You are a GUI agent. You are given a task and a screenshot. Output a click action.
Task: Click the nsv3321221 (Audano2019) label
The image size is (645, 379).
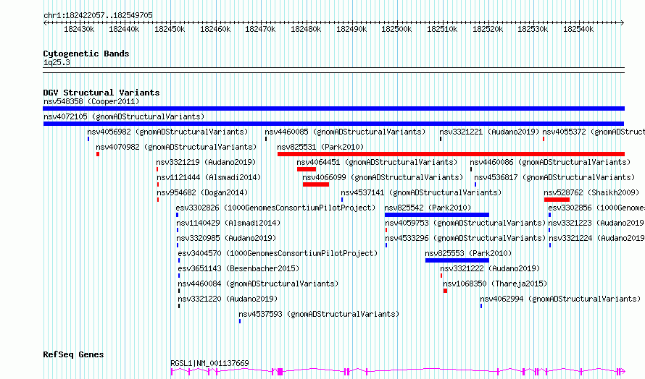(x=489, y=132)
